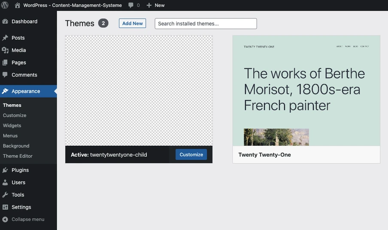Viewport: 388px width, 230px height.
Task: Open the Twenty Twenty-One theme preview
Action: pos(306,91)
